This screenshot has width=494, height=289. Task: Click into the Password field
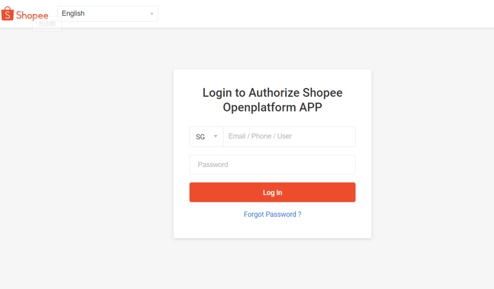click(273, 165)
